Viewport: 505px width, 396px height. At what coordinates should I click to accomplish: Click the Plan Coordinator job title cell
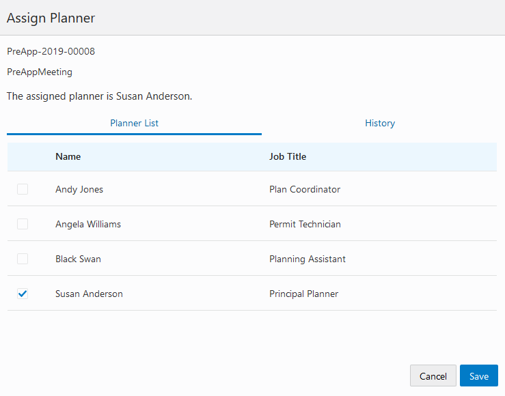pos(305,189)
